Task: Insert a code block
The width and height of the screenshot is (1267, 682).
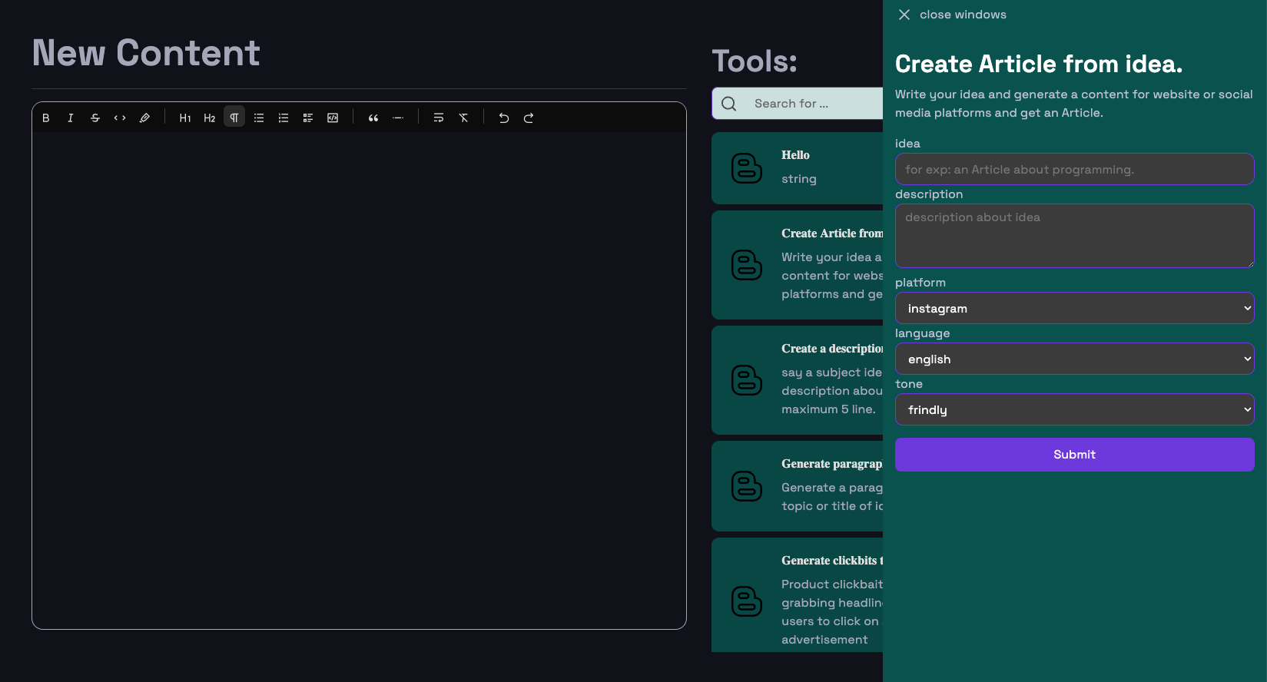Action: [333, 118]
